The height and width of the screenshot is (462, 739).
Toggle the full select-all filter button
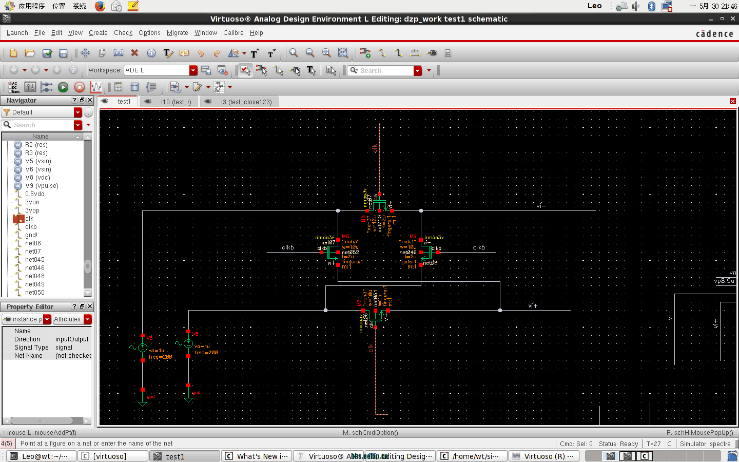tap(245, 70)
